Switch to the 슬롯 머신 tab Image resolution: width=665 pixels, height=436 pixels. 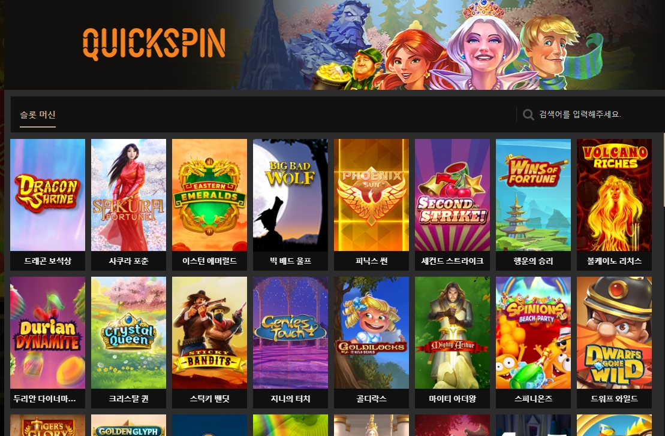click(x=38, y=115)
